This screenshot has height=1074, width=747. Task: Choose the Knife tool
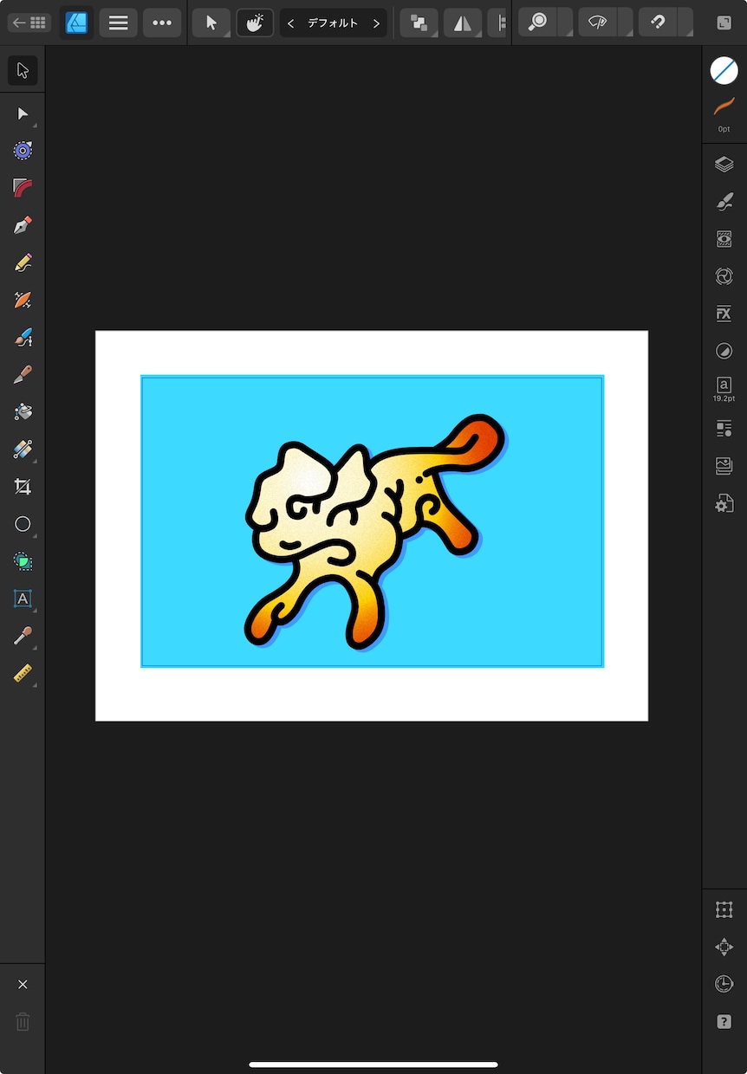coord(23,374)
